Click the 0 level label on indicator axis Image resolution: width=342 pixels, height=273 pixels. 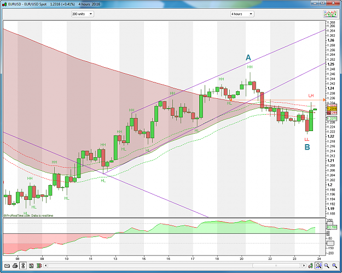coord(328,234)
